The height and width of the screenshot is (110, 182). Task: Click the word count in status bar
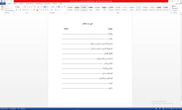click(x=13, y=108)
